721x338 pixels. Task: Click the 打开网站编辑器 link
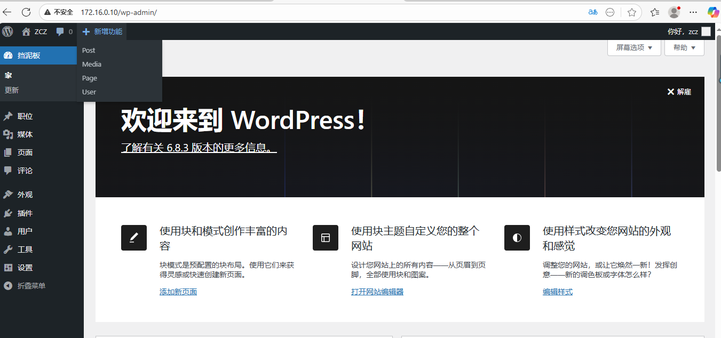pyautogui.click(x=377, y=292)
